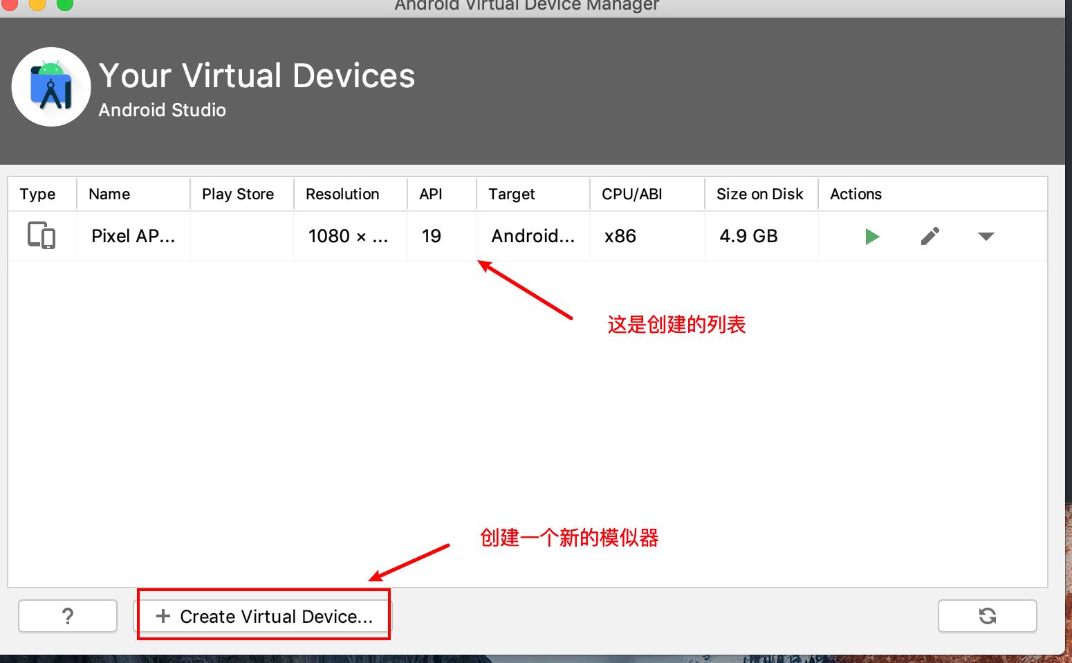This screenshot has height=663, width=1072.
Task: Open help with the question mark button
Action: coord(68,616)
